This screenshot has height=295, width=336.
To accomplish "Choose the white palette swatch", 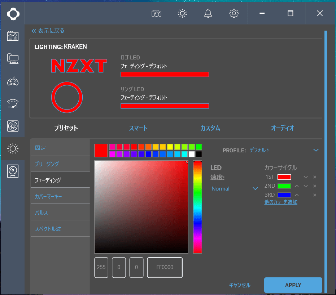I will tap(192, 154).
